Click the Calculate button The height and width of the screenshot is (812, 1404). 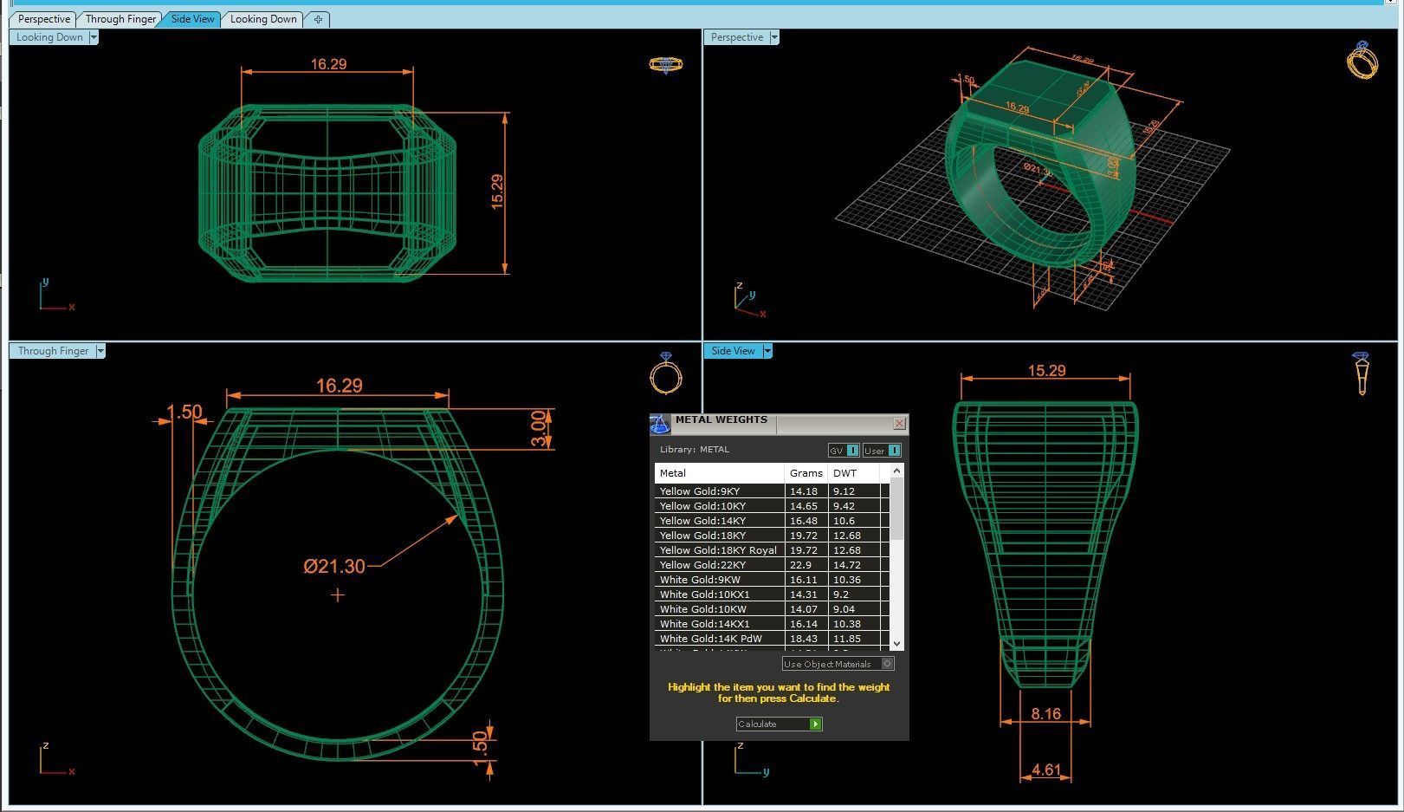pyautogui.click(x=779, y=724)
